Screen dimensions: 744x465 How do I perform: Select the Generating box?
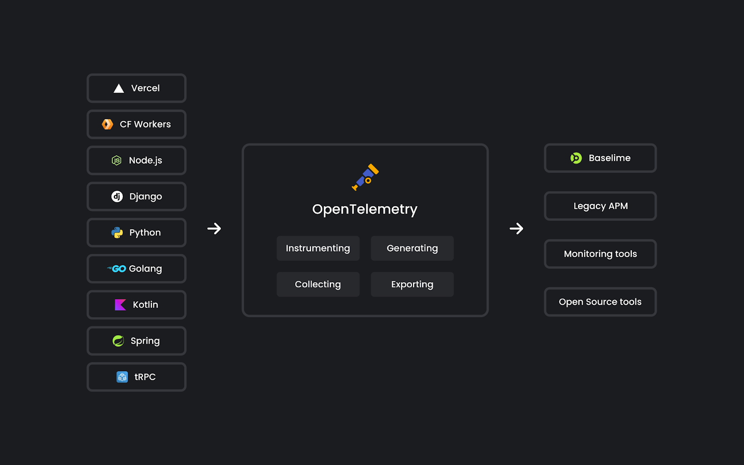tap(412, 248)
